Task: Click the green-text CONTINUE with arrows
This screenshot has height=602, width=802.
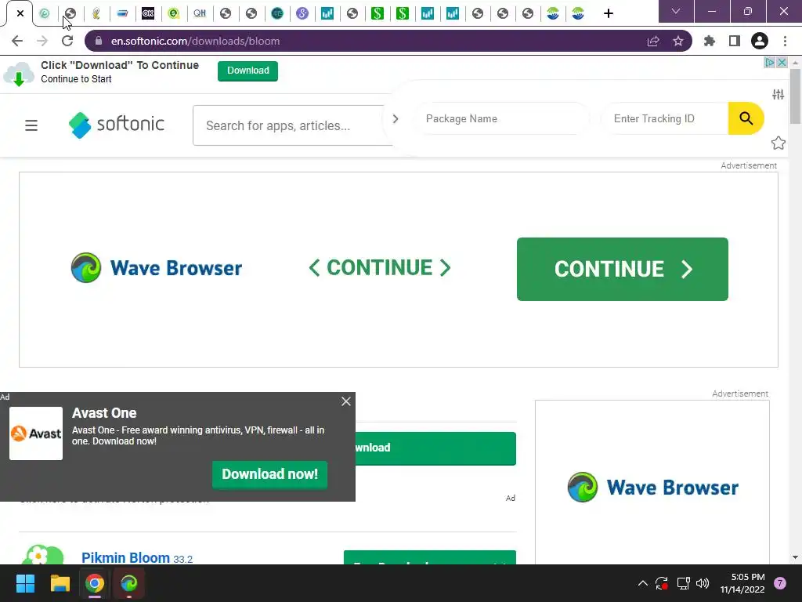Action: click(x=380, y=268)
